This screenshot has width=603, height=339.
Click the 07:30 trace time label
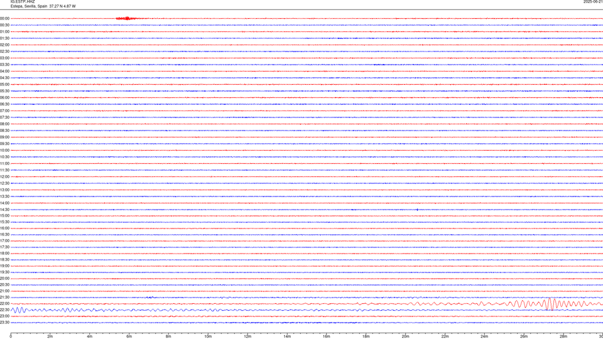click(x=4, y=117)
